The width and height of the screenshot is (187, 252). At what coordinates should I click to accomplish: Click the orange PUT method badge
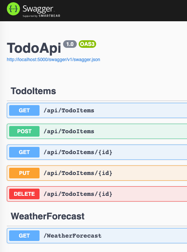pyautogui.click(x=24, y=173)
